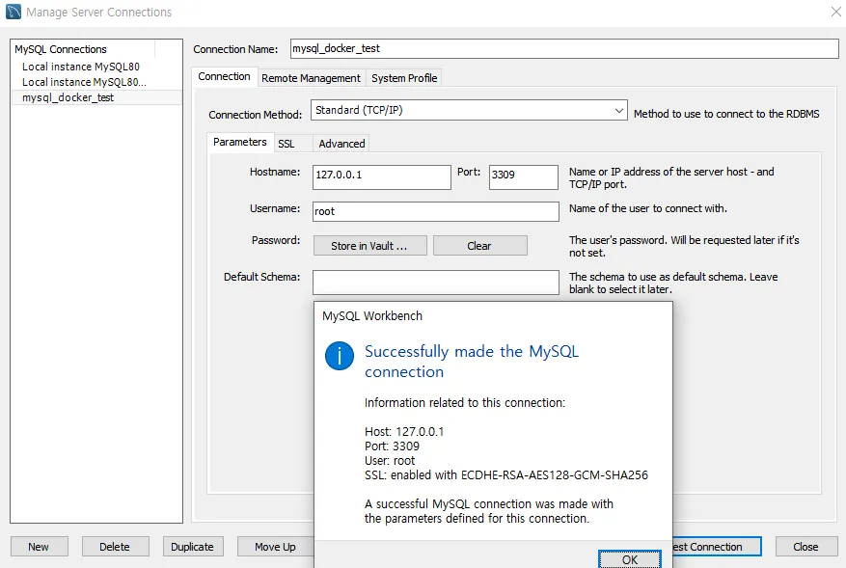Open the System Profile tab
This screenshot has width=846, height=568.
click(404, 78)
